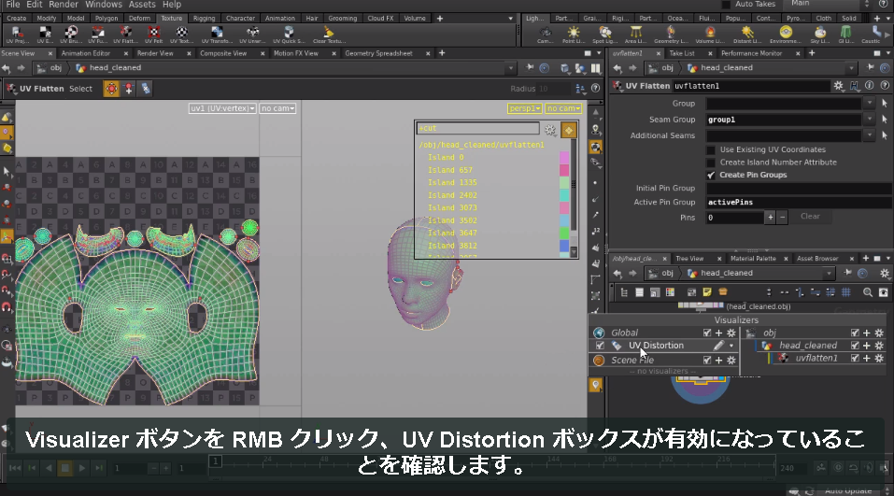Click the Active Pin Group input field
This screenshot has width=894, height=496.
pos(800,203)
